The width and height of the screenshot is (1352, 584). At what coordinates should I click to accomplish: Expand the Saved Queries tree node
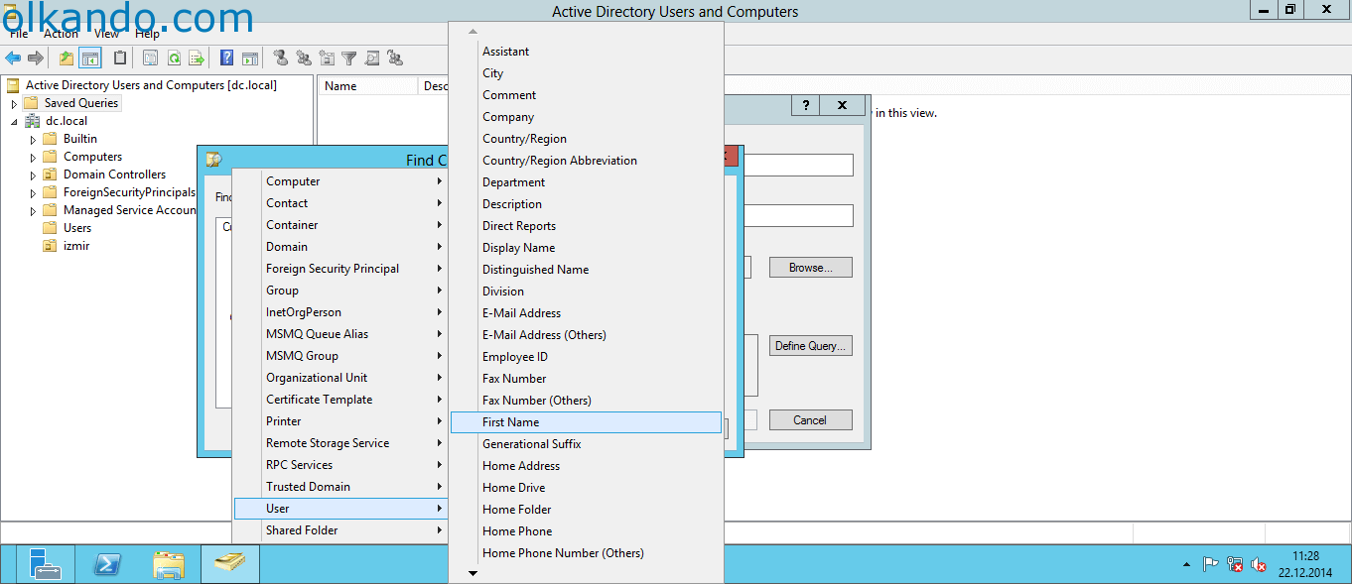point(14,103)
